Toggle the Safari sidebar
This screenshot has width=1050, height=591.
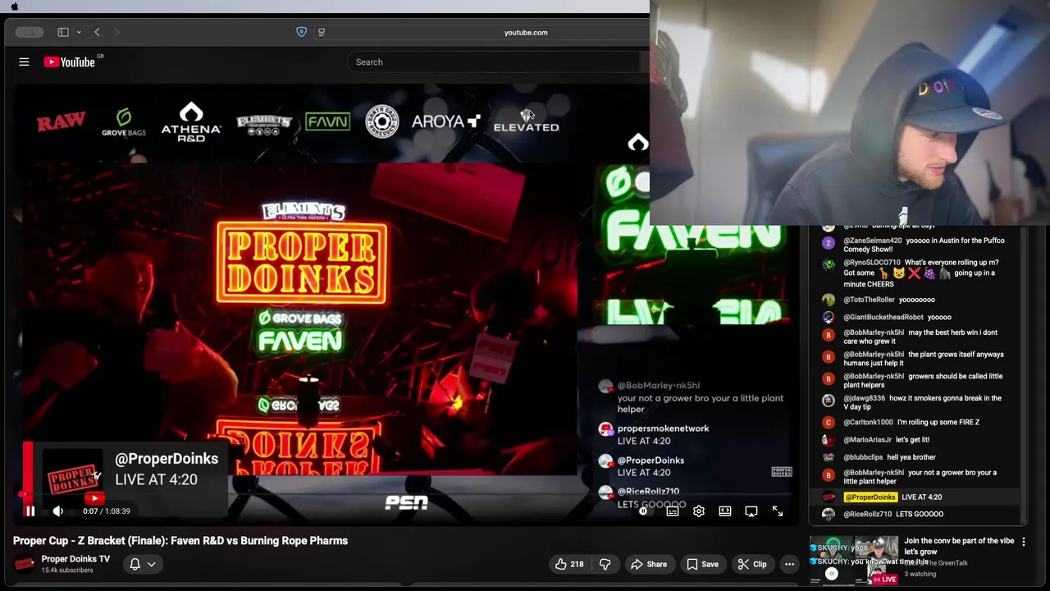coord(63,32)
